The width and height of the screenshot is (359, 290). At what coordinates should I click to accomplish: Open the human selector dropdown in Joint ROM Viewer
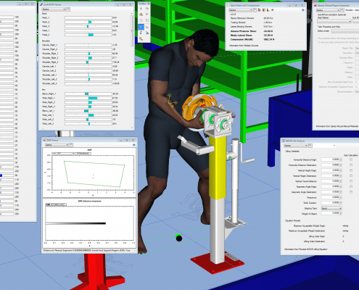click(54, 9)
